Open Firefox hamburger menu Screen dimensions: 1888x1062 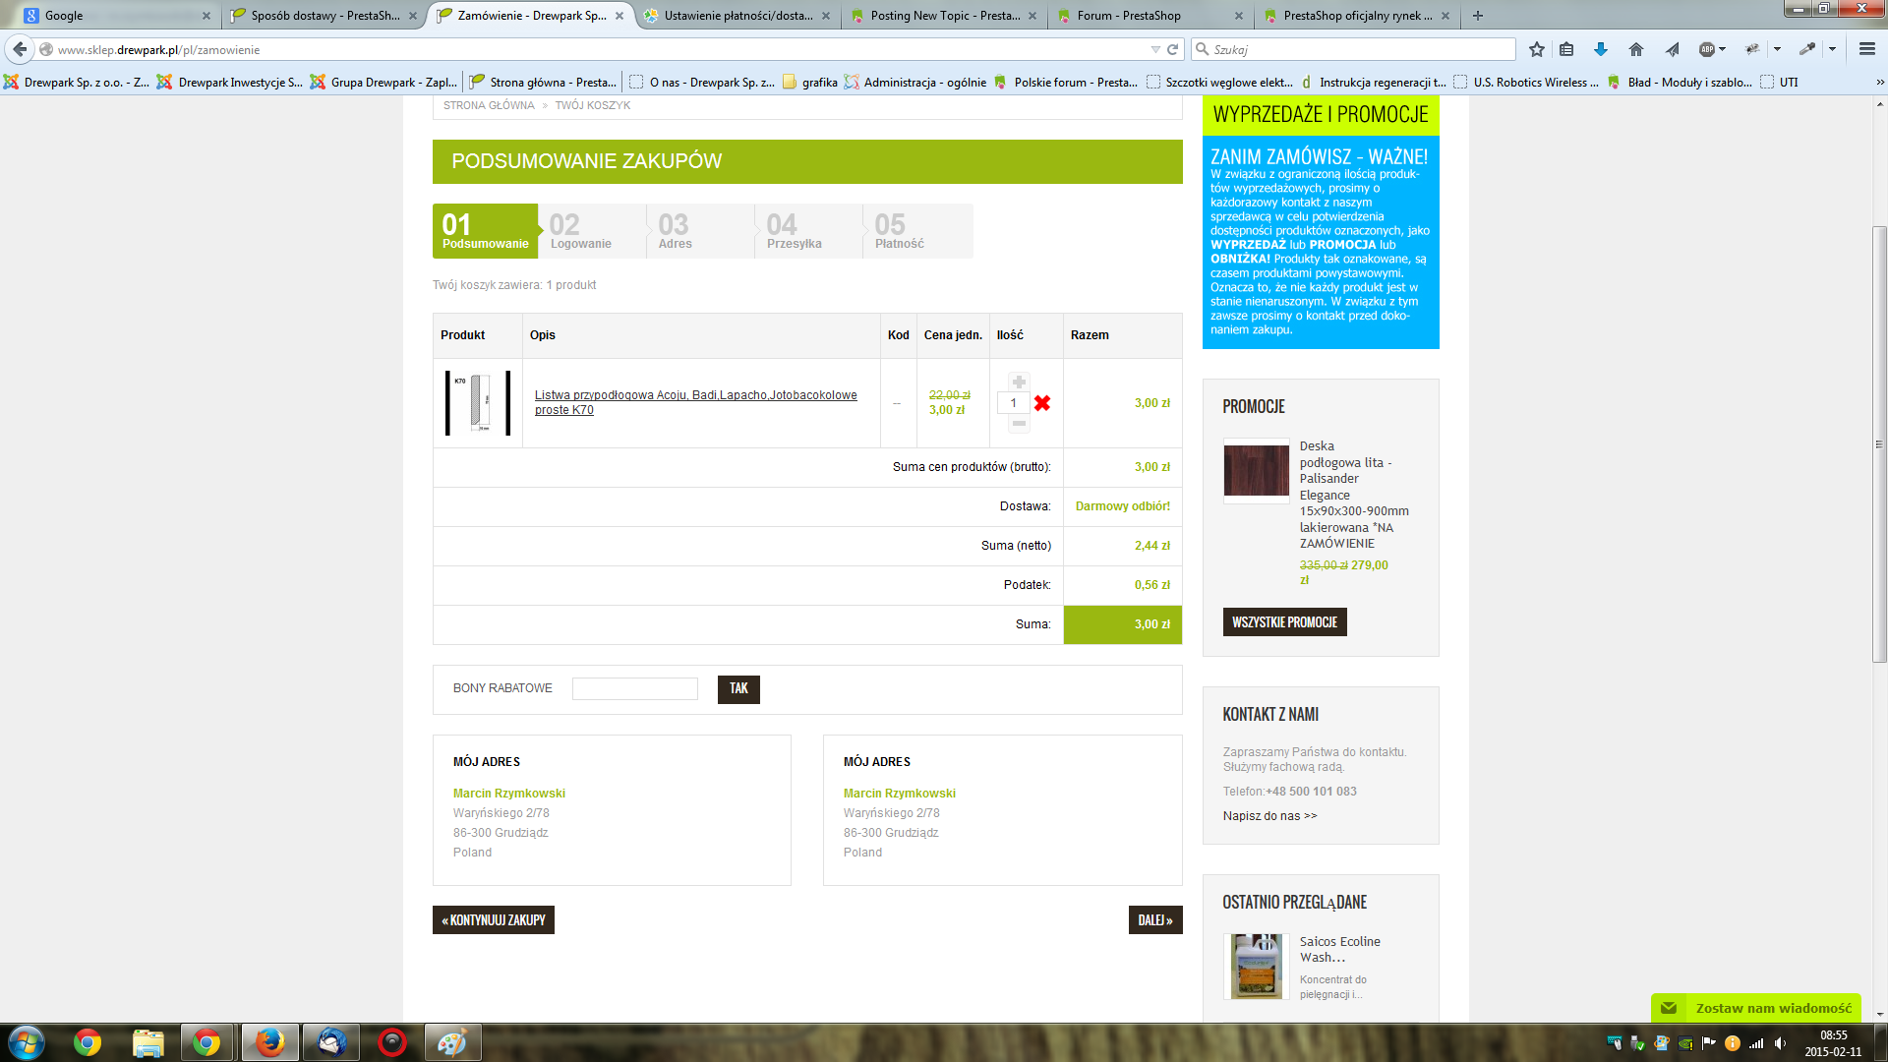[1866, 49]
